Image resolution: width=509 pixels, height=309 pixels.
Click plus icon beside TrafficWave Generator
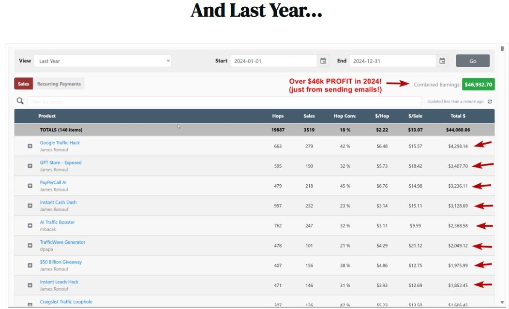click(x=30, y=245)
